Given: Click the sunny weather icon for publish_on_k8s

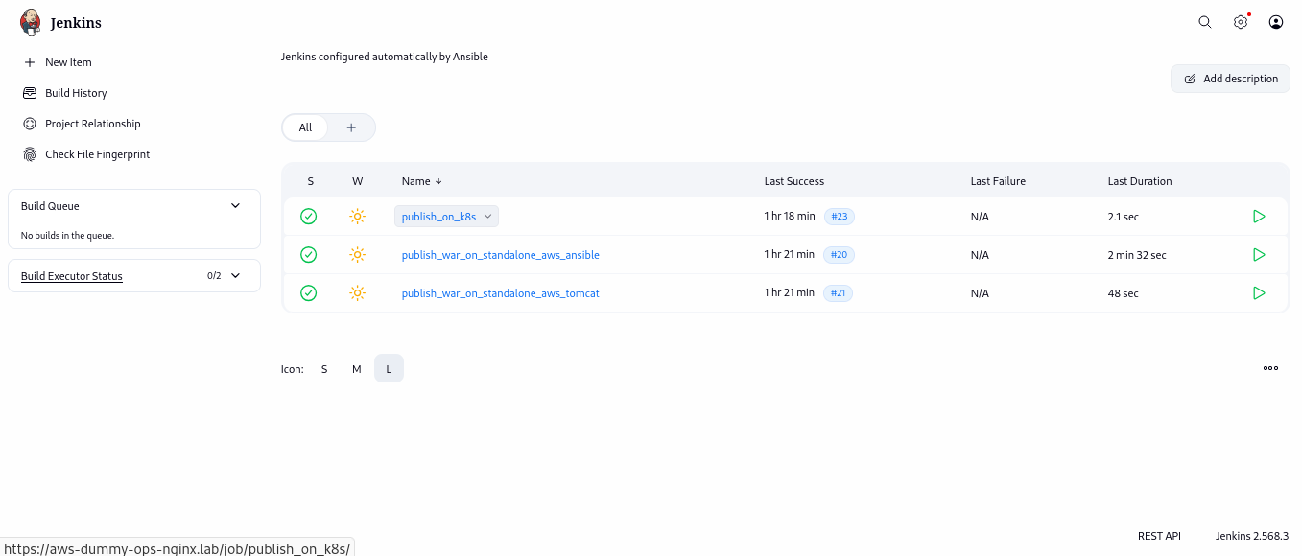Looking at the screenshot, I should click(358, 217).
